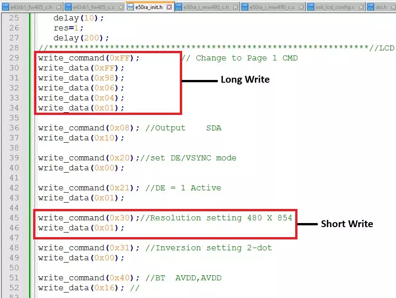Click the disk icon on init_lcd_config.c tab
Screen dimensions: 396x298
click(x=311, y=7)
